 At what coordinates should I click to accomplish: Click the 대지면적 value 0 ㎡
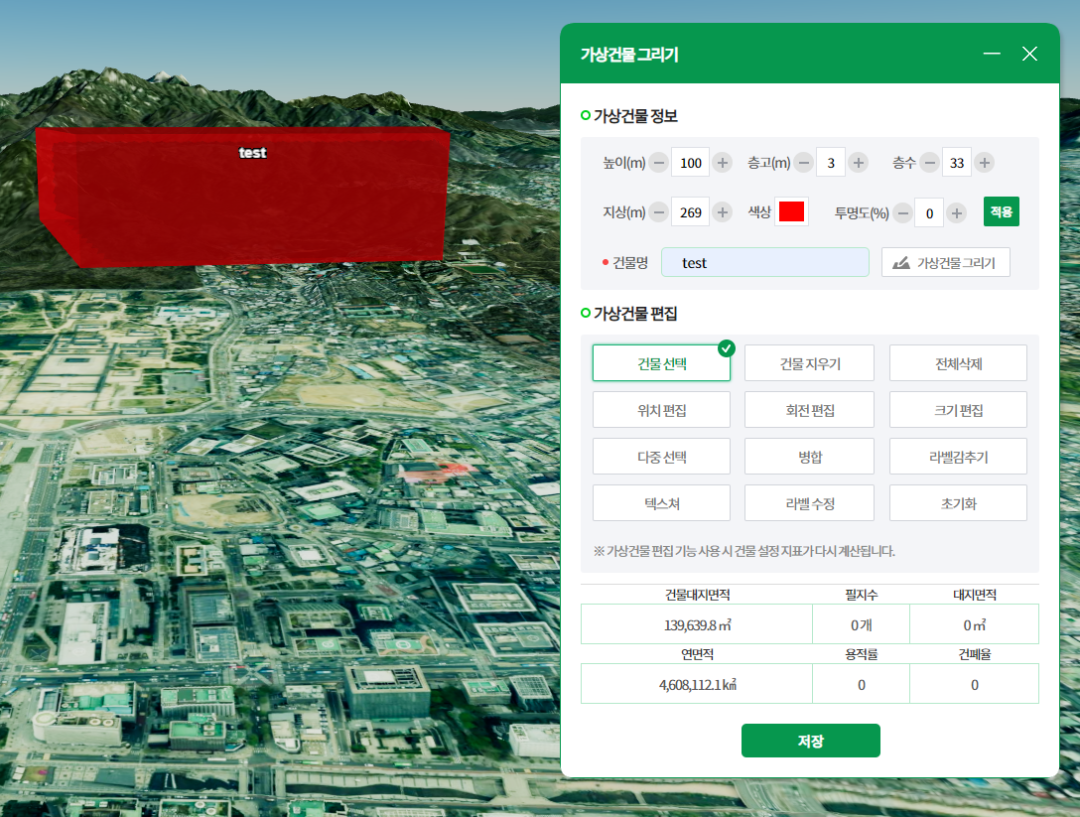click(974, 624)
